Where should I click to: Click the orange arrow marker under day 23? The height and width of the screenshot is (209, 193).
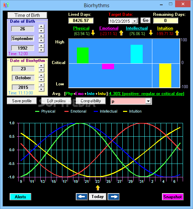(x=98, y=188)
